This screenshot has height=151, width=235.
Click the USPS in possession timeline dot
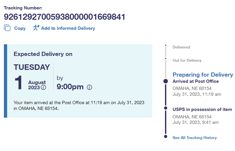pyautogui.click(x=166, y=108)
